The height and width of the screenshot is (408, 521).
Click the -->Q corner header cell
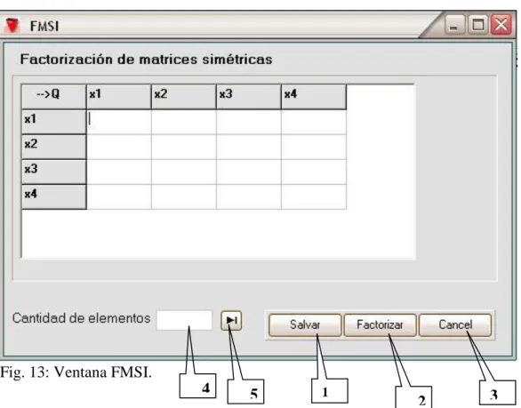point(54,97)
